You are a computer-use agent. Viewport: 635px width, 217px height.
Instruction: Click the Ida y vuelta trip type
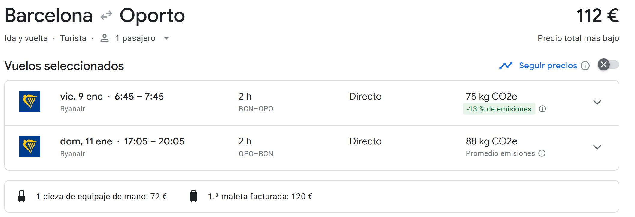tap(26, 38)
